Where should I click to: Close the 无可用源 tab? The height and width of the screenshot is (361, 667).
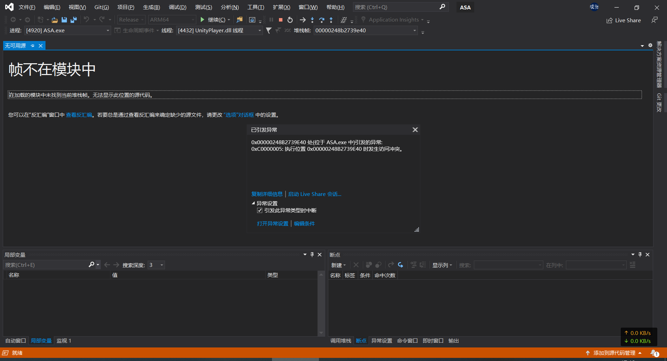[41, 46]
